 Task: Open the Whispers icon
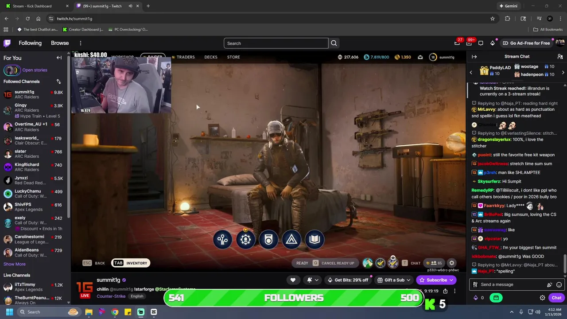[481, 43]
